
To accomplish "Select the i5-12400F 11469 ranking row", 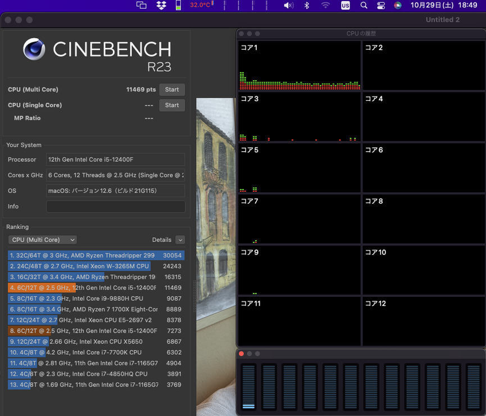I will pyautogui.click(x=96, y=288).
